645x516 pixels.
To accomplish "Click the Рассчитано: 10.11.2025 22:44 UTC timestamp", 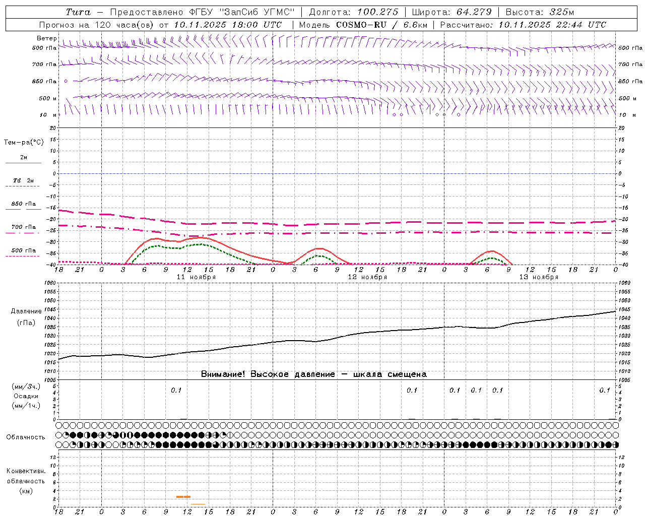I will 523,25.
